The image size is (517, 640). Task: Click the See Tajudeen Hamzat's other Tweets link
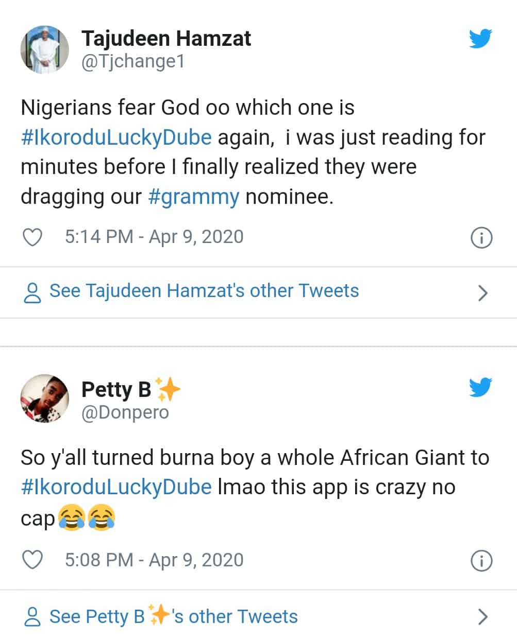click(x=204, y=291)
